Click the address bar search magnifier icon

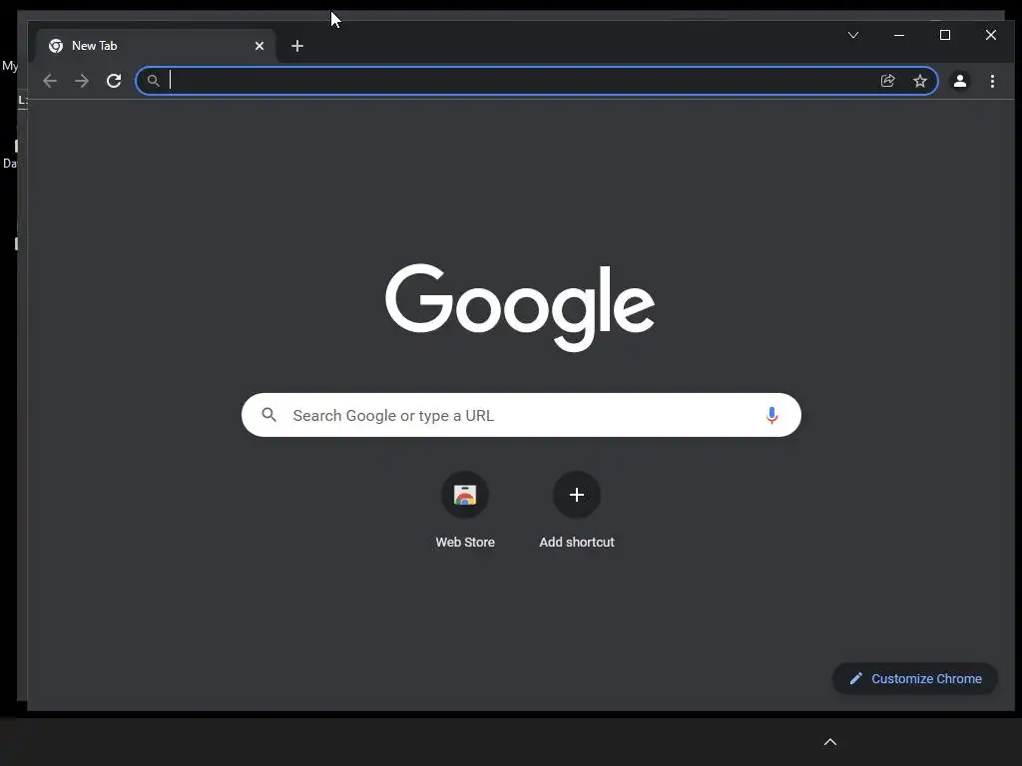click(x=153, y=81)
